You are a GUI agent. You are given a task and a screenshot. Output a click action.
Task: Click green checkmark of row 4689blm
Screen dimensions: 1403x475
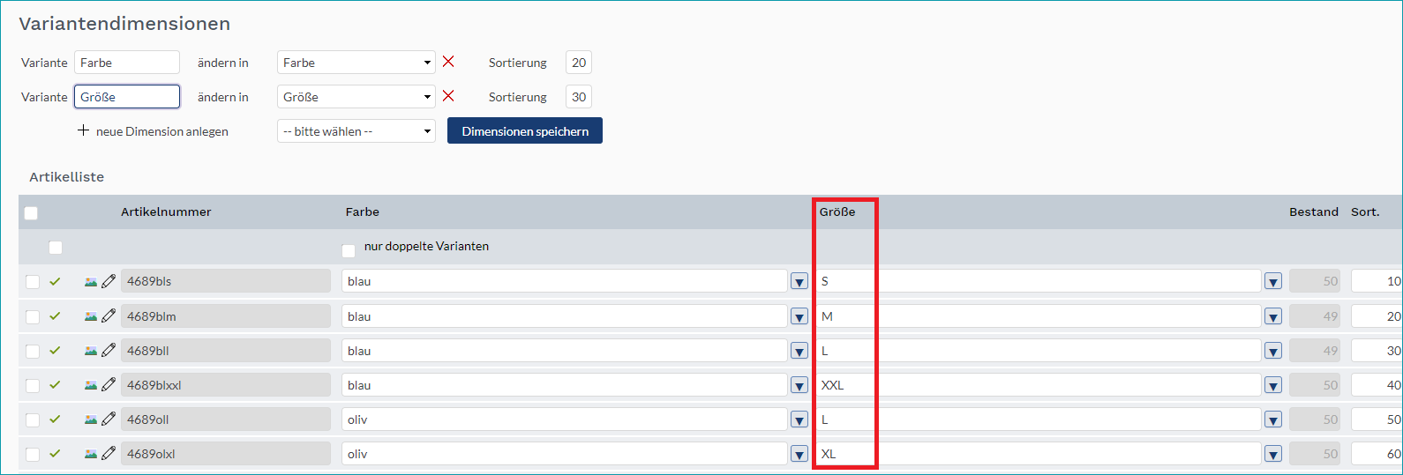click(x=55, y=315)
